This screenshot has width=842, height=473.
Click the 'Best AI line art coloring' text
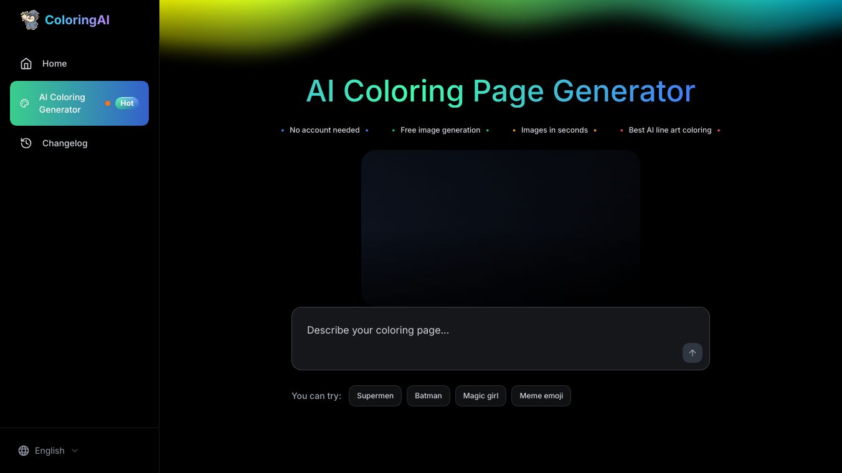point(670,130)
